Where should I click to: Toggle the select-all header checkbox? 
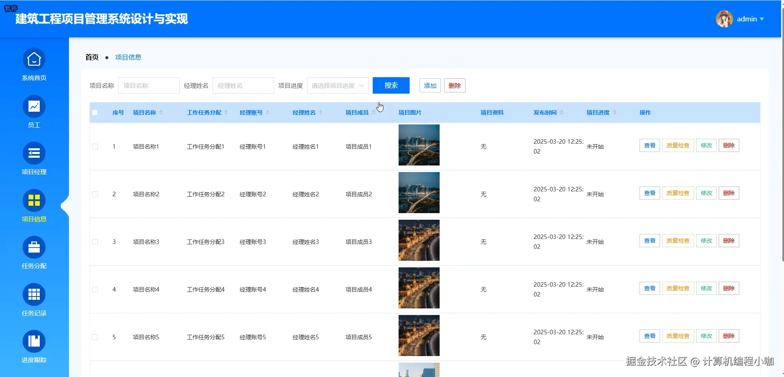[x=95, y=113]
